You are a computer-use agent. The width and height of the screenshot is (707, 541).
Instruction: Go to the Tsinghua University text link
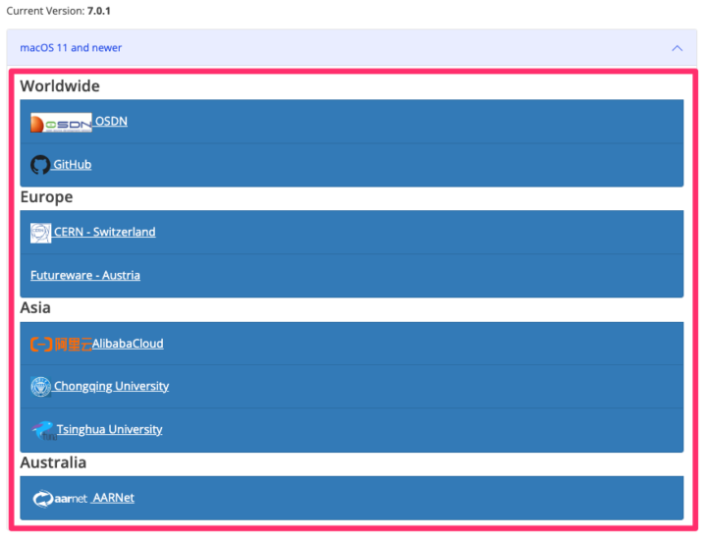[x=109, y=430]
